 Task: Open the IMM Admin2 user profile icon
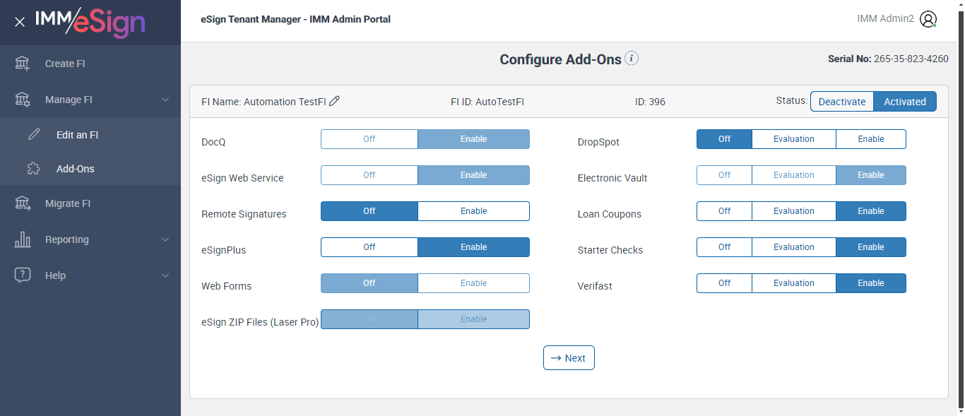[x=928, y=19]
